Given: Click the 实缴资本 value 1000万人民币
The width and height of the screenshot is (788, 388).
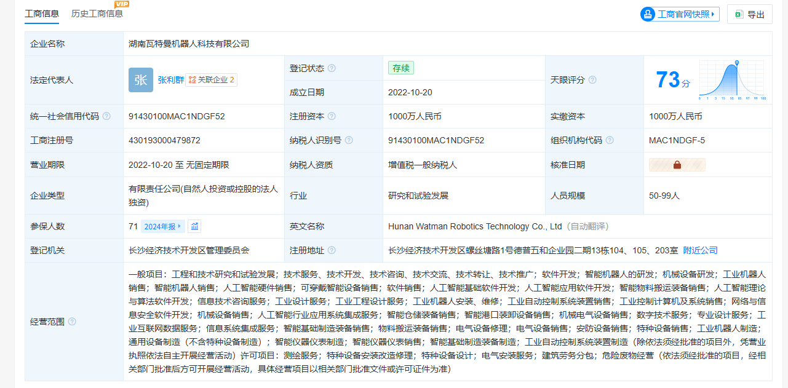Looking at the screenshot, I should click(675, 116).
